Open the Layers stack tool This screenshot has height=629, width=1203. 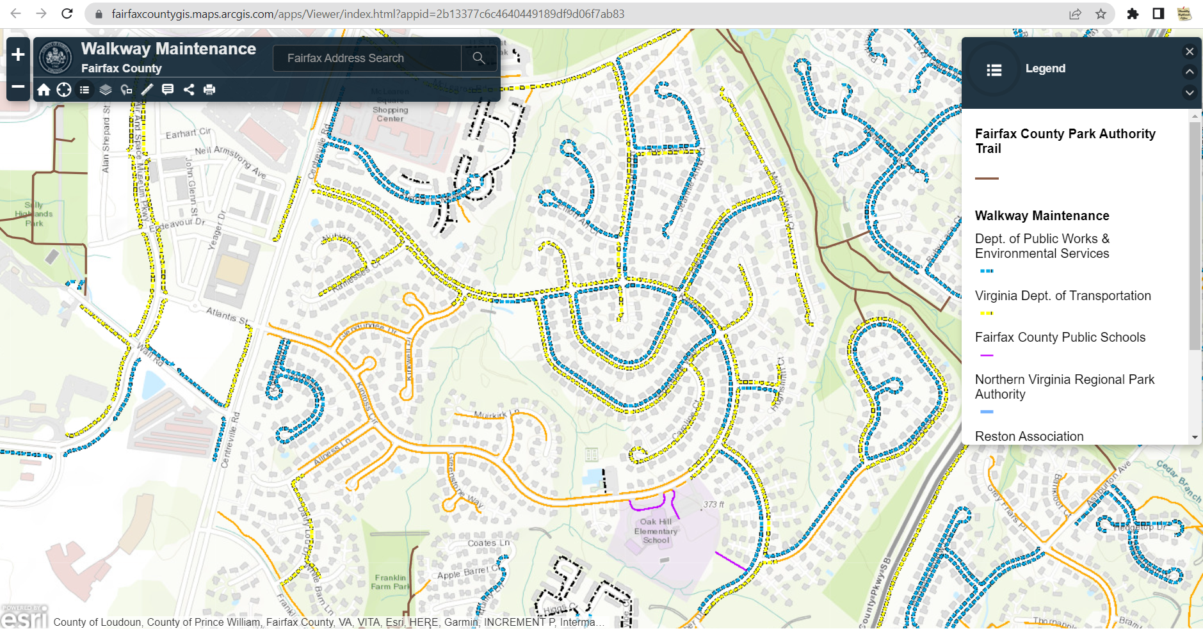coord(106,90)
